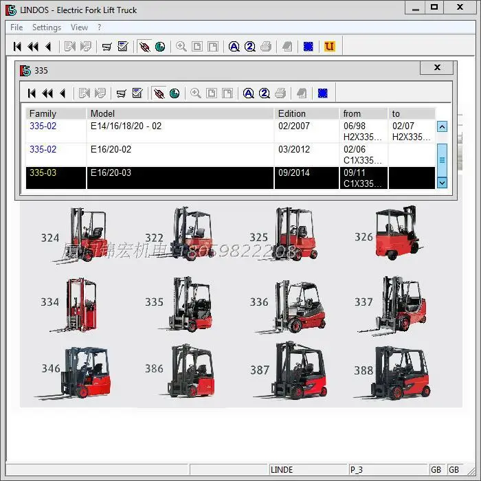
Task: Click the Edition column header
Action: pos(306,113)
